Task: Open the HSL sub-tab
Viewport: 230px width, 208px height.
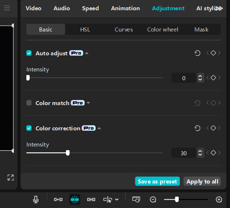Action: [85, 29]
